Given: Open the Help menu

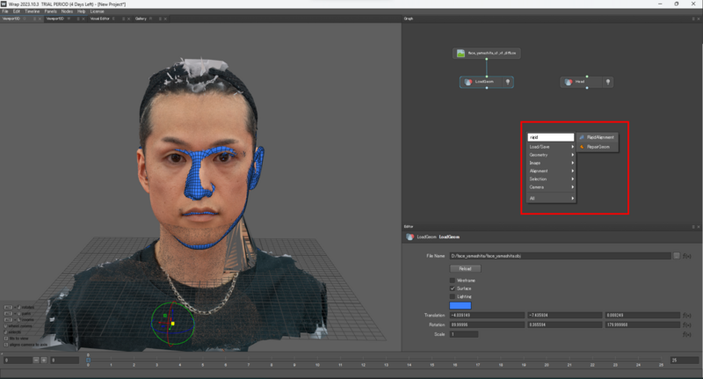Looking at the screenshot, I should pyautogui.click(x=81, y=11).
